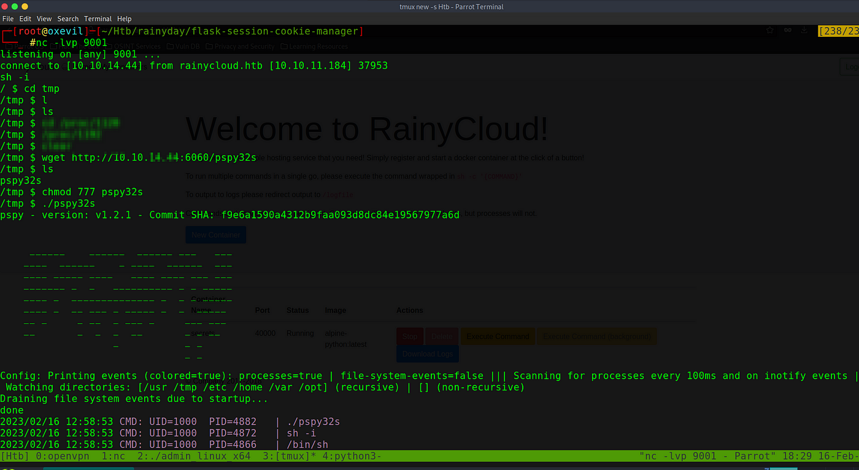Open Vuln DB bookmark folder in background browser
This screenshot has width=859, height=470.
pyautogui.click(x=183, y=46)
